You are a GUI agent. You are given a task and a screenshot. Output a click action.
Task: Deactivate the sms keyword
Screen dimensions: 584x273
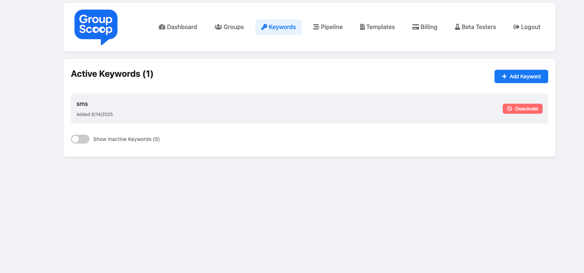522,109
